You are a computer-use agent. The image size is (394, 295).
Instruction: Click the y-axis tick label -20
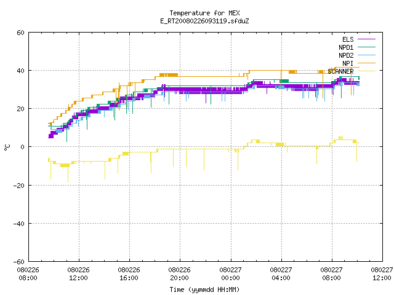[x=19, y=186]
